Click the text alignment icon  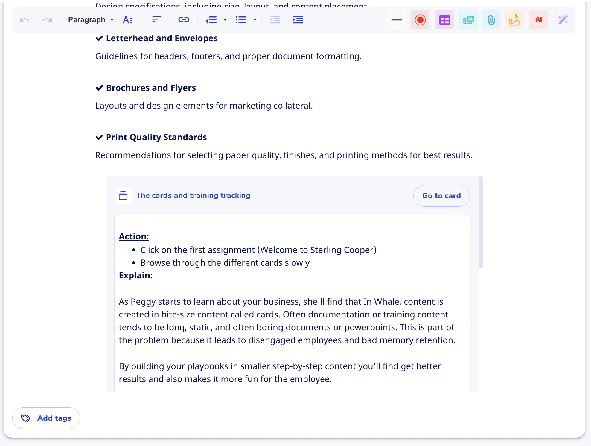(156, 20)
